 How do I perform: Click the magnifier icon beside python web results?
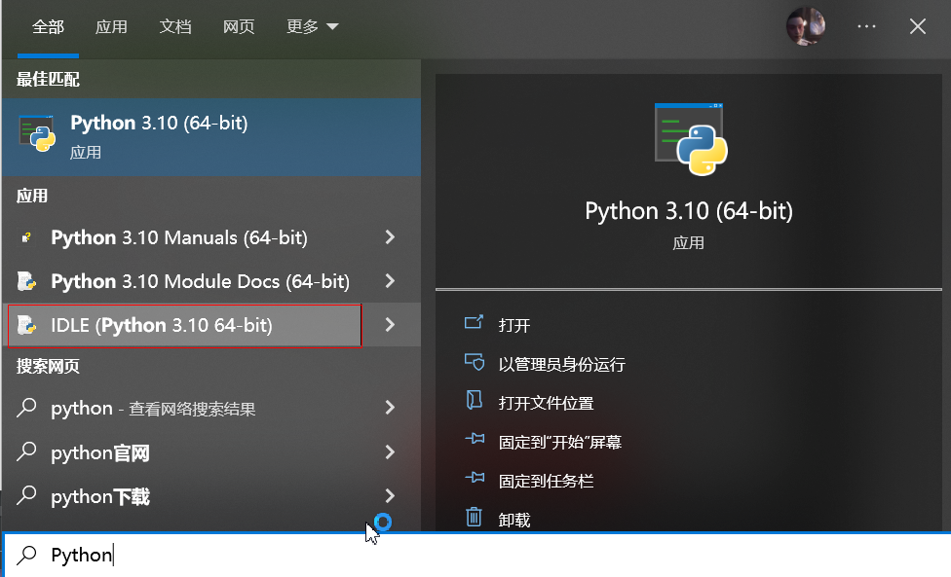[x=26, y=408]
